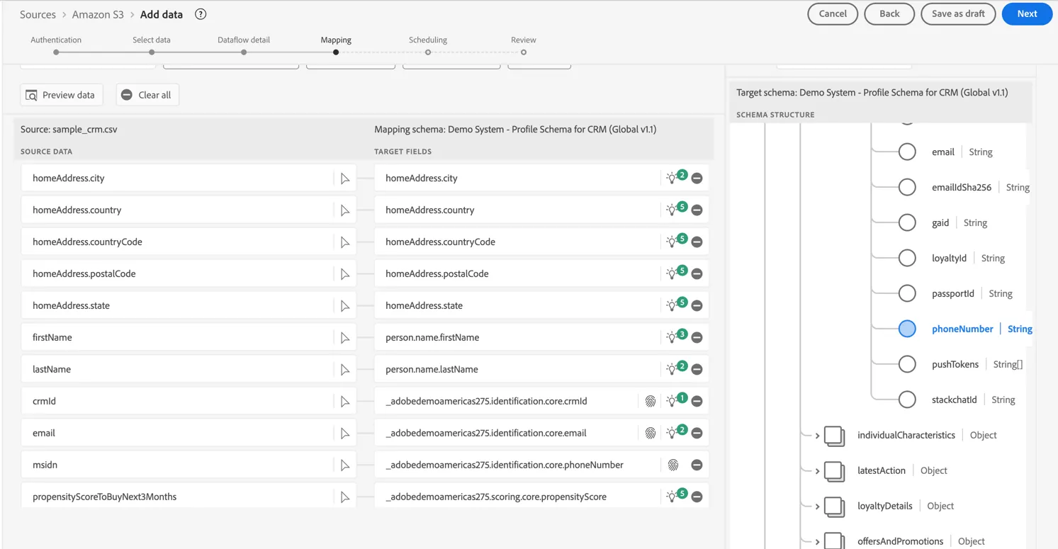Expand the loyaltyDetails object node
Screen dimensions: 1058x549
coord(817,506)
